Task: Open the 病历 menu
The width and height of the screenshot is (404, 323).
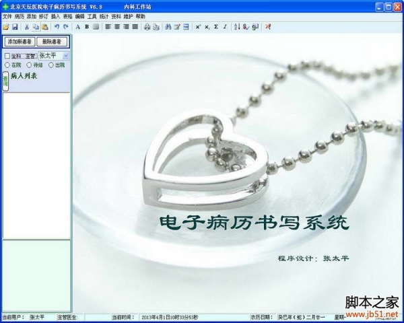Action: (x=20, y=16)
